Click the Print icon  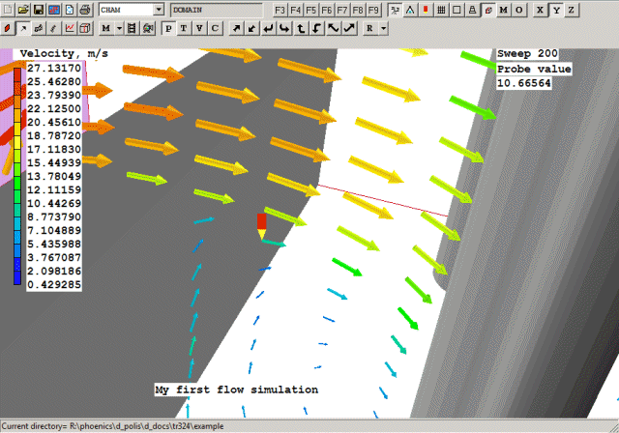(84, 9)
